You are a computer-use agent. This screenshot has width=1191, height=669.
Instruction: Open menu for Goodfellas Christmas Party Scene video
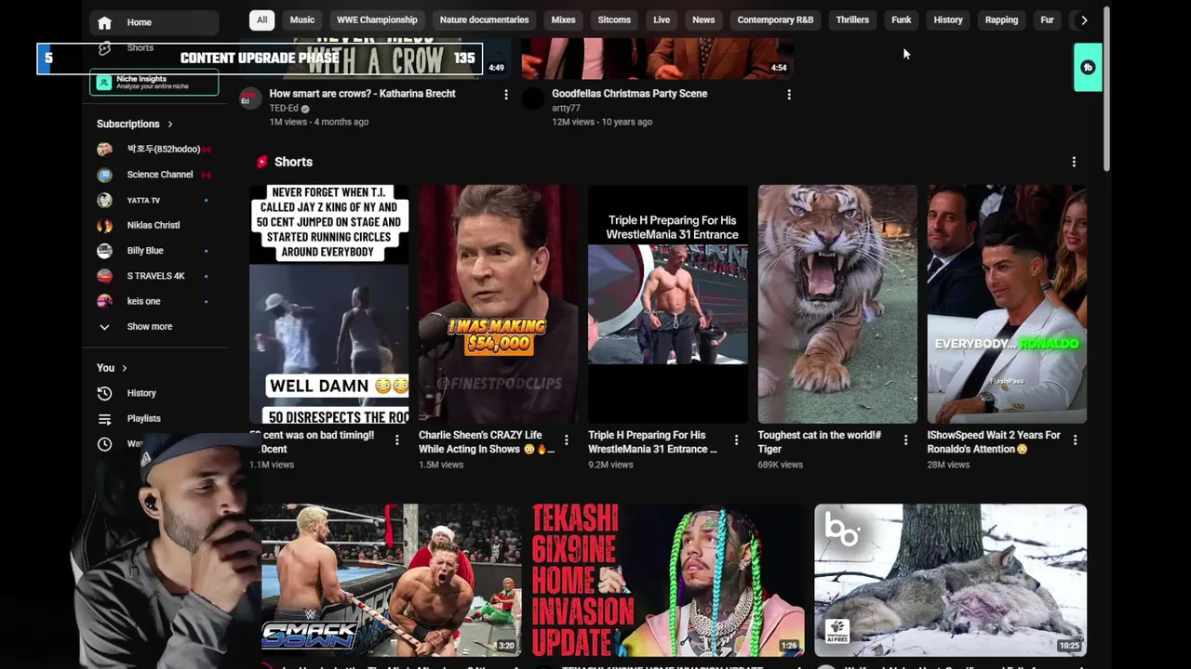point(789,95)
